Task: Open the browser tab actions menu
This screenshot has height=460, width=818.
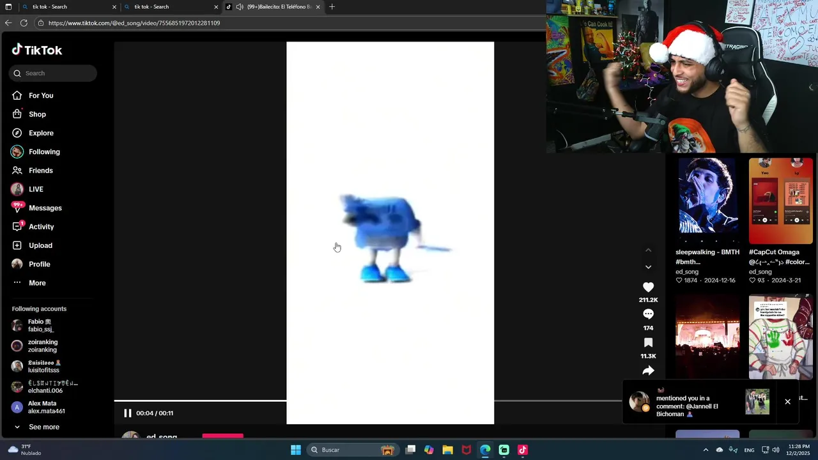Action: [x=8, y=7]
